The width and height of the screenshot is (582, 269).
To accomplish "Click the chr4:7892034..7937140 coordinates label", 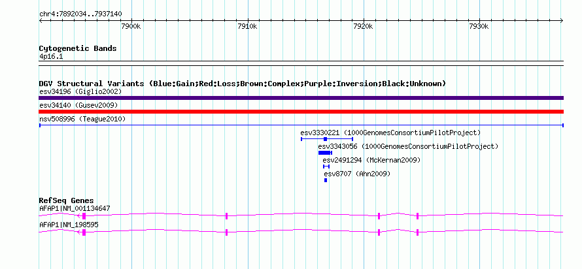I will point(80,14).
